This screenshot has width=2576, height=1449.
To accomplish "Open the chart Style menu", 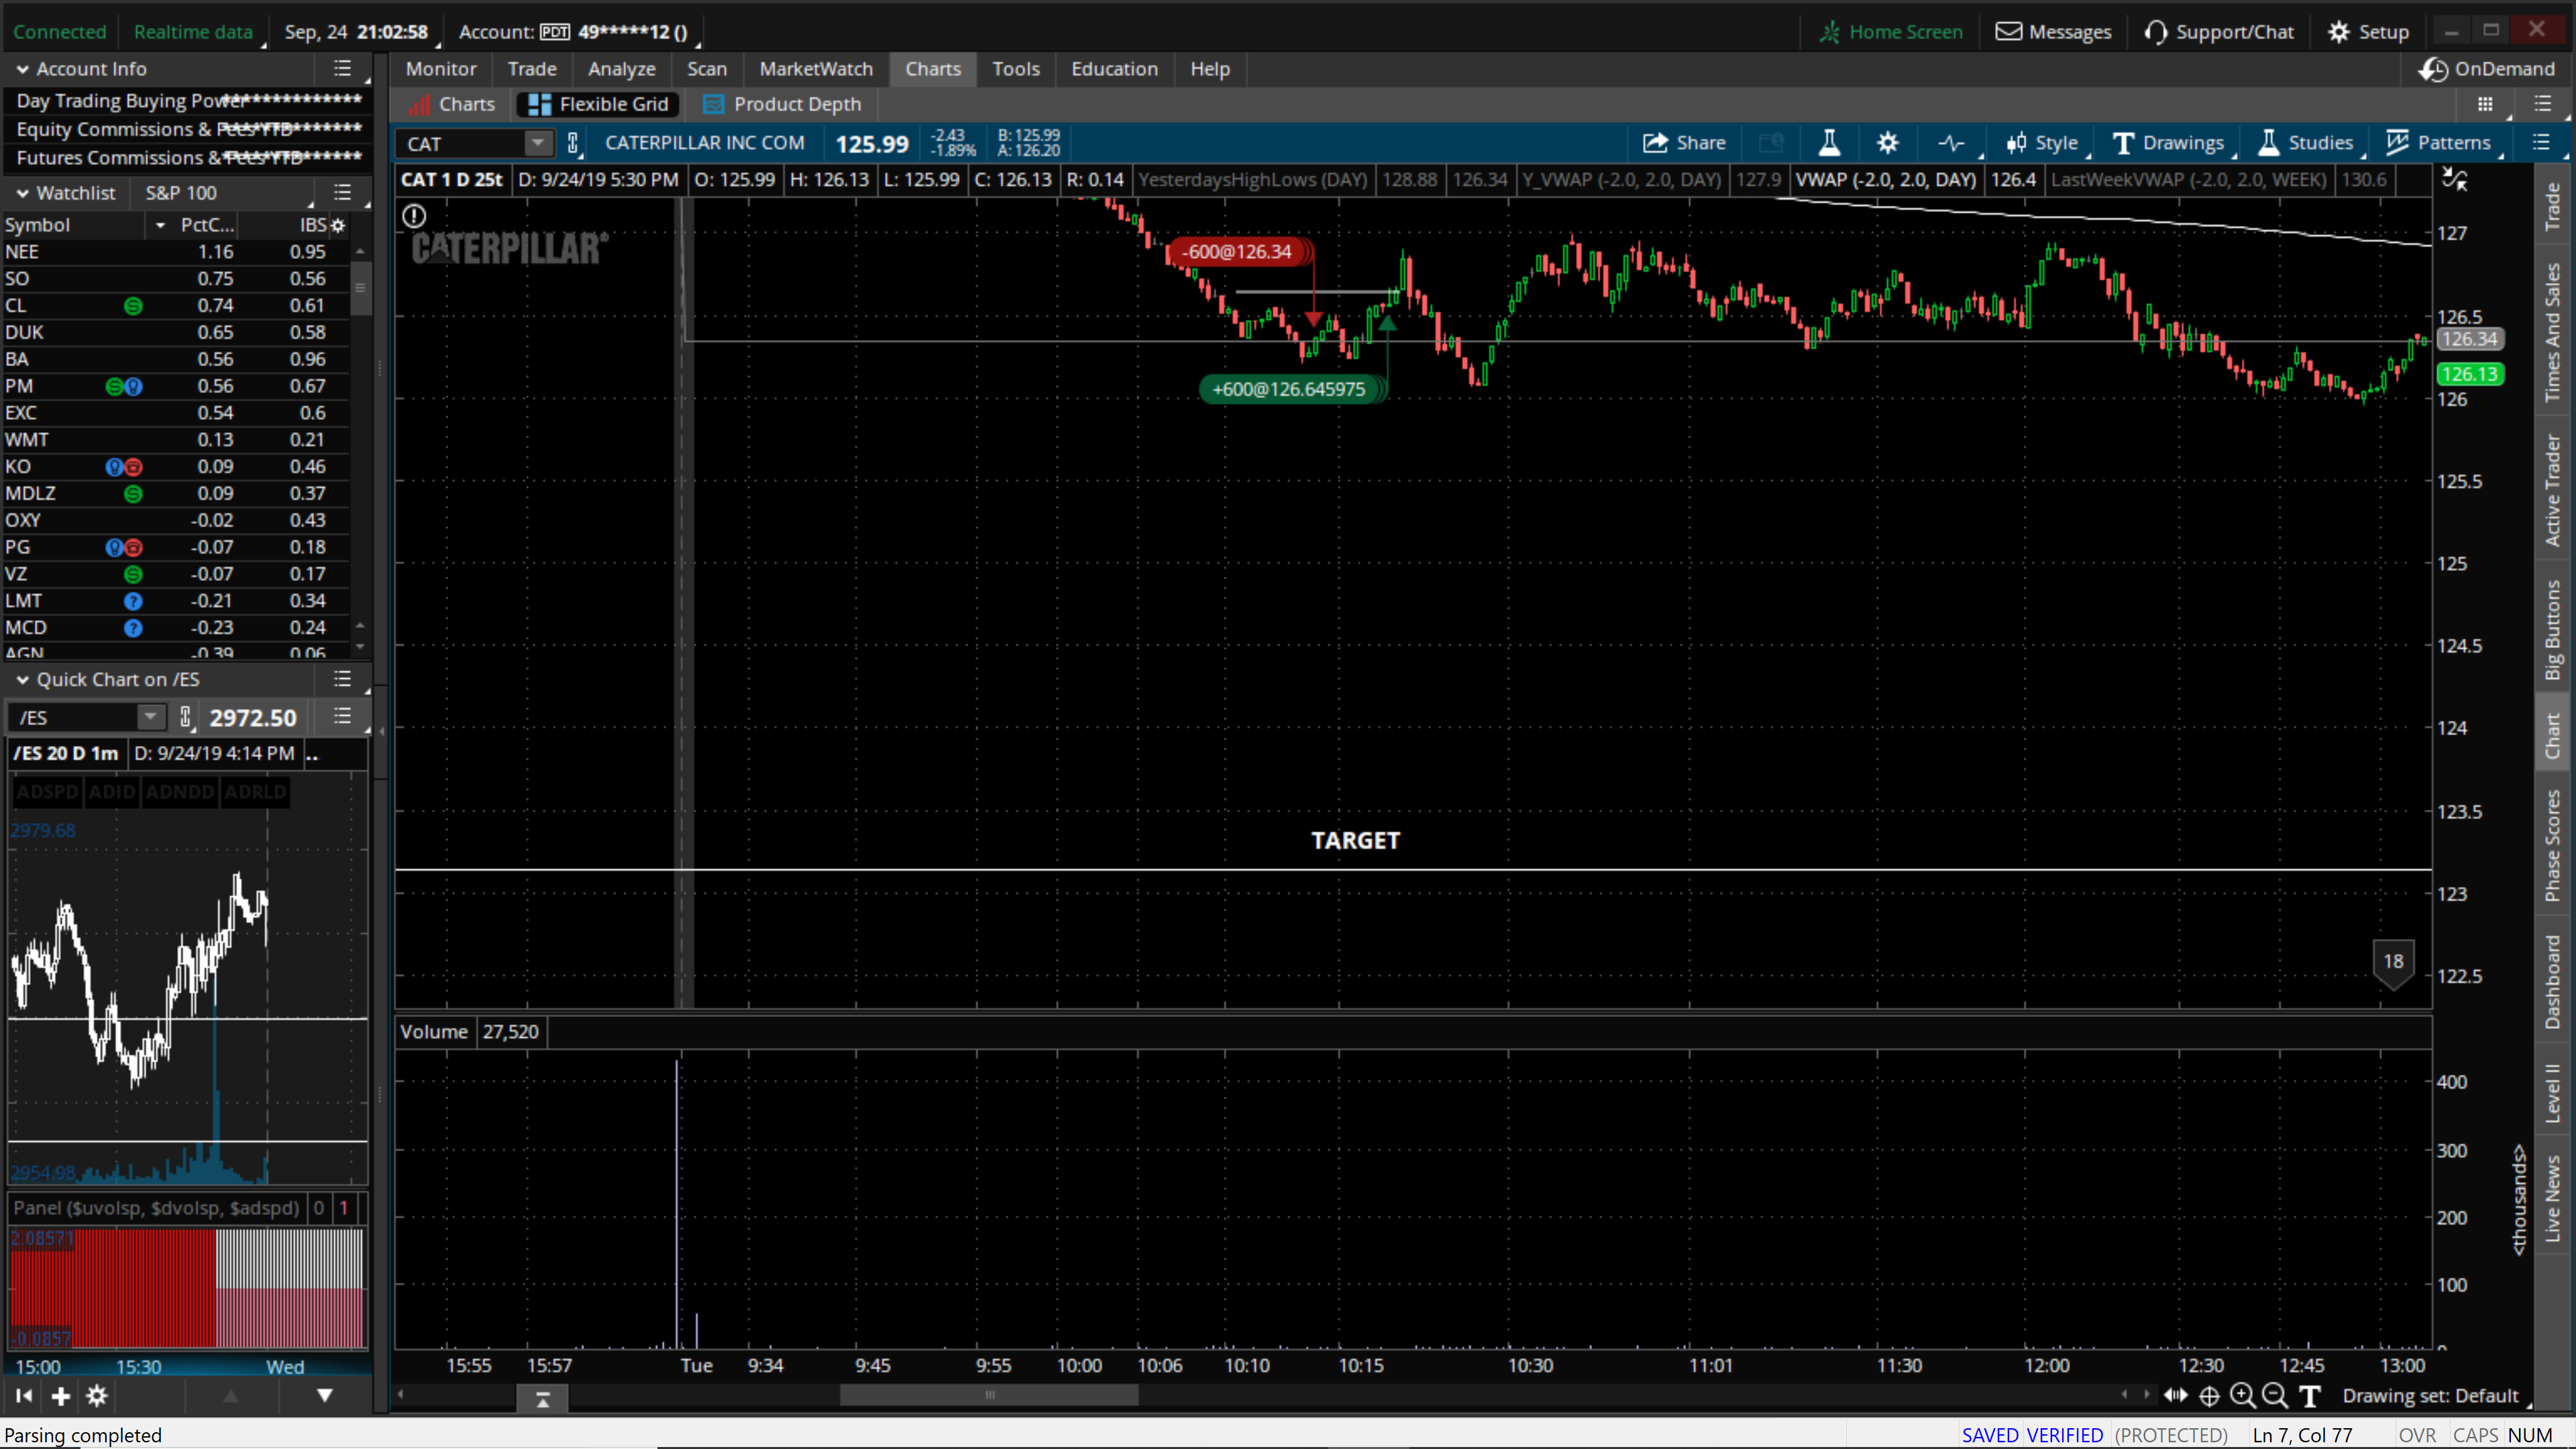I will coord(2042,143).
